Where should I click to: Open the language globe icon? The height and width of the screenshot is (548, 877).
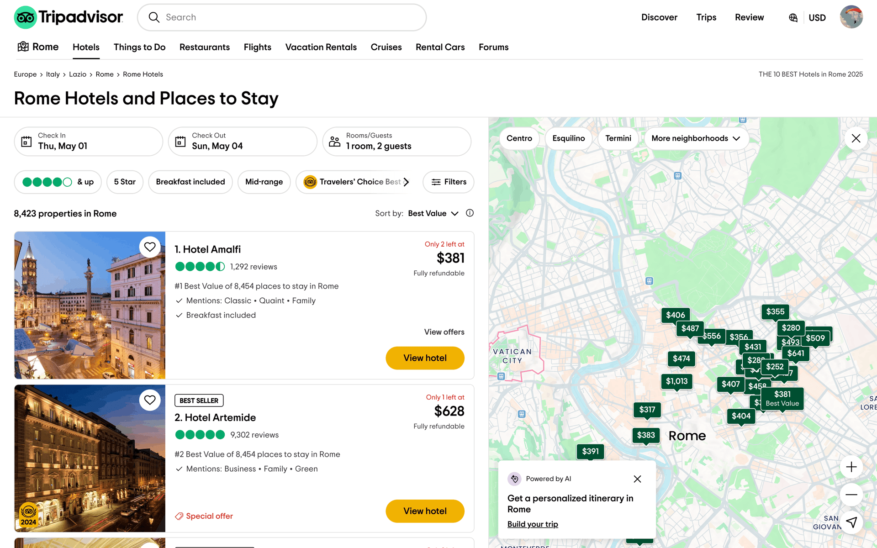tap(793, 17)
